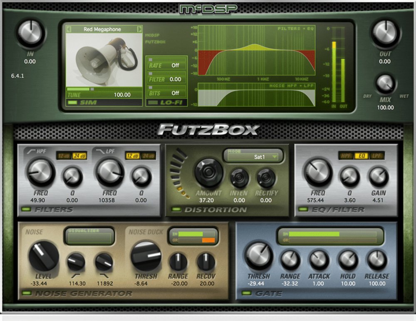Click the gate ATTACK knob
The height and width of the screenshot is (321, 416).
pyautogui.click(x=319, y=260)
